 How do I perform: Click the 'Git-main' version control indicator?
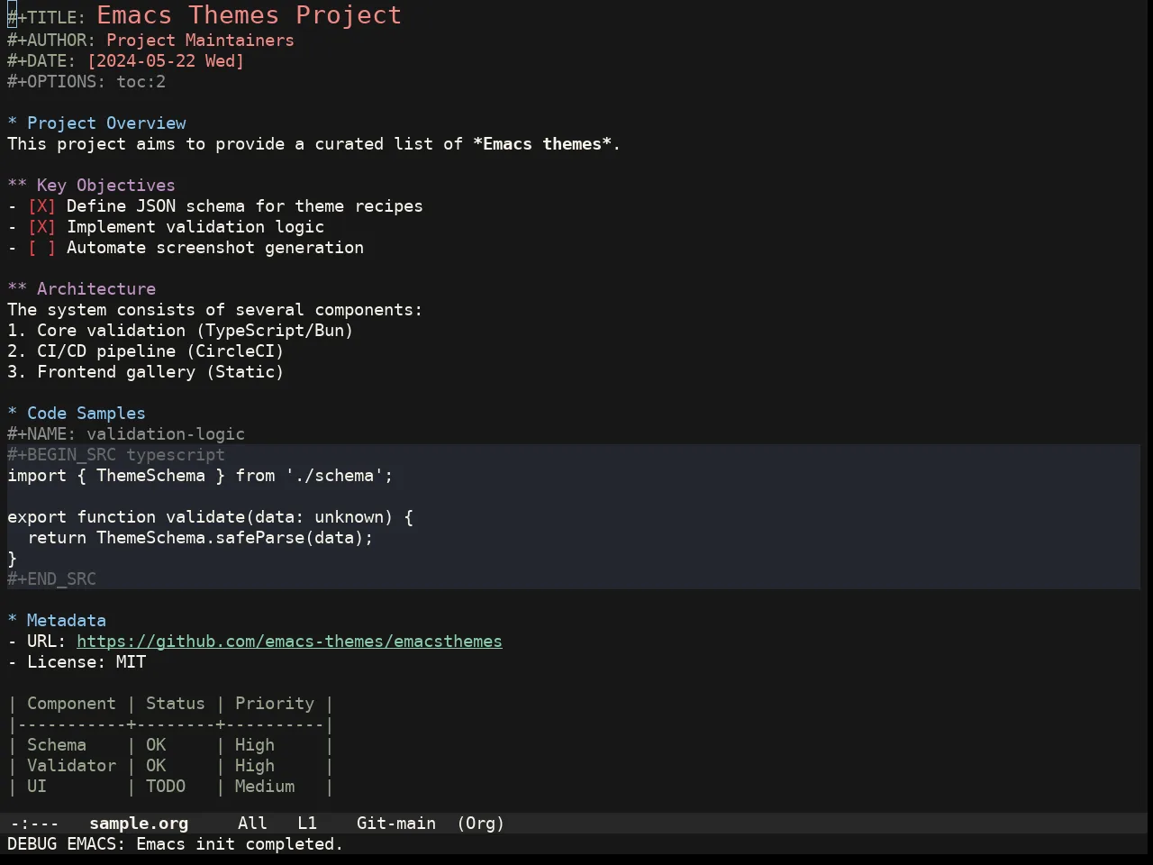coord(396,824)
